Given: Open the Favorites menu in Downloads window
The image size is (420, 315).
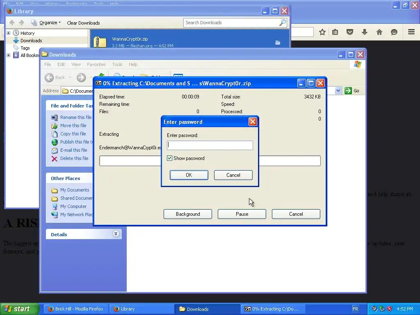Looking at the screenshot, I should pyautogui.click(x=96, y=64).
